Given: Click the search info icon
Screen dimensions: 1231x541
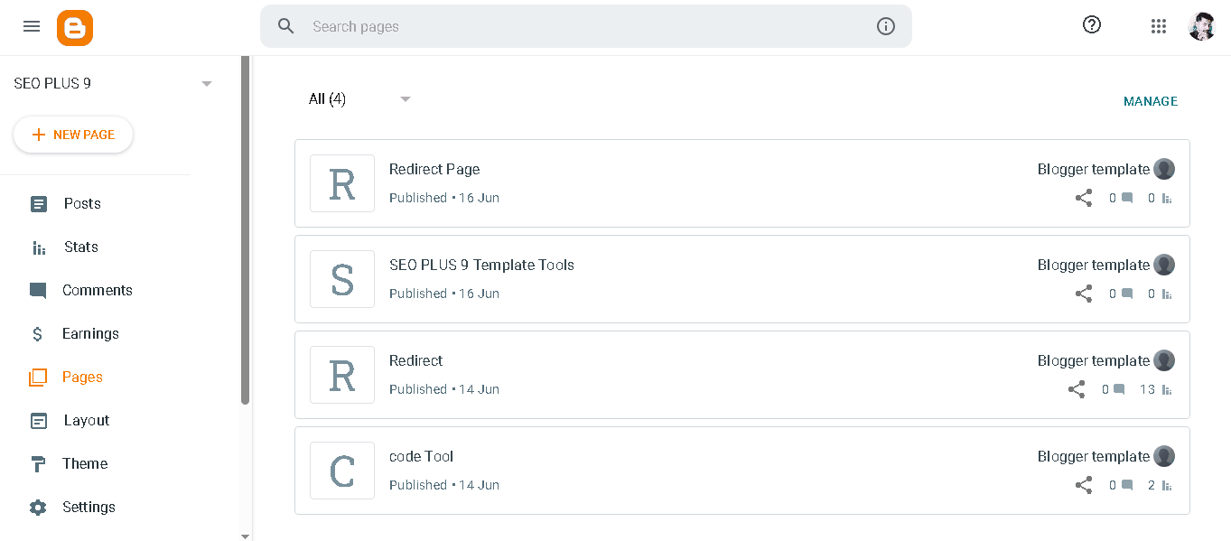Looking at the screenshot, I should coord(886,26).
